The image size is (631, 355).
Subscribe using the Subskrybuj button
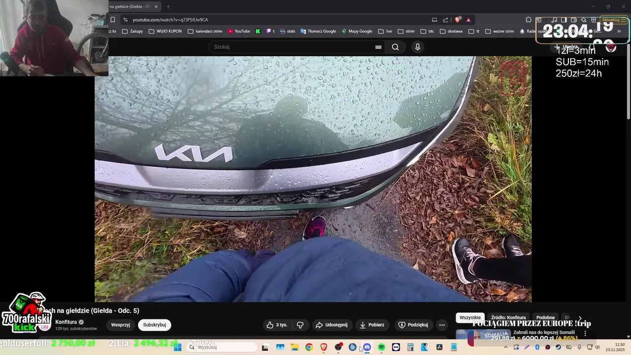click(154, 325)
